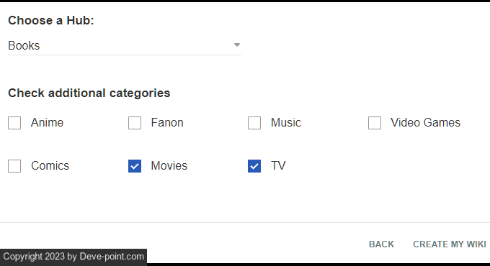This screenshot has width=490, height=266.
Task: Click the Movies label text
Action: tap(169, 165)
